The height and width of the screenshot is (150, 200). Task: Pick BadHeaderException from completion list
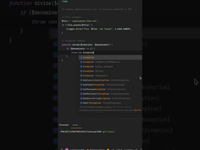pos(110,85)
